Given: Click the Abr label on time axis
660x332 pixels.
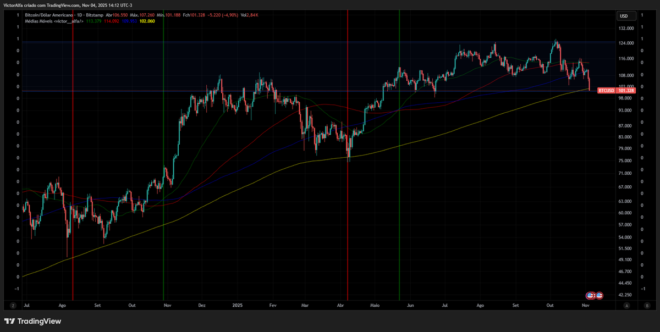Looking at the screenshot, I should 340,305.
